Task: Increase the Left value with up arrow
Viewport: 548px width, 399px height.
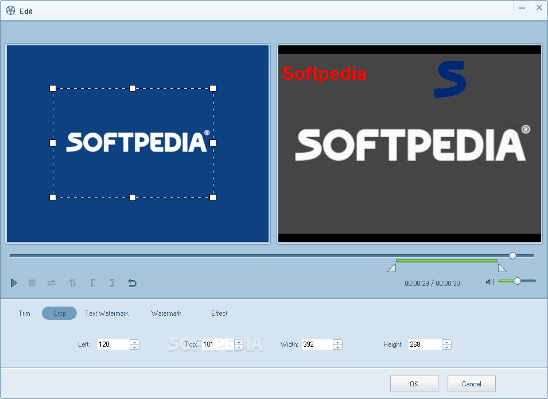Action: tap(134, 342)
